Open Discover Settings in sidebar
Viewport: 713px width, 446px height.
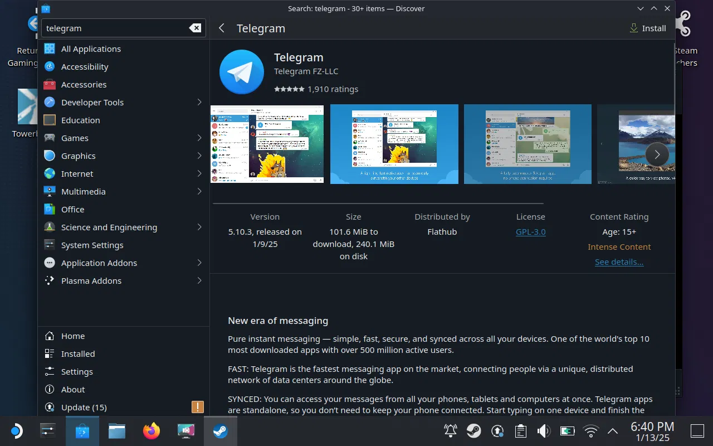tap(123, 372)
